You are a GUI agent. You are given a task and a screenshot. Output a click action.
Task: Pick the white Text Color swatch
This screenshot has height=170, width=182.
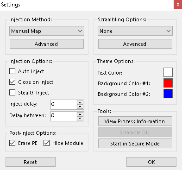pyautogui.click(x=168, y=72)
